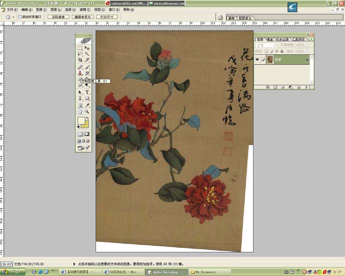This screenshot has width=345, height=276.
Task: Open the File (文件) menu
Action: (12, 9)
